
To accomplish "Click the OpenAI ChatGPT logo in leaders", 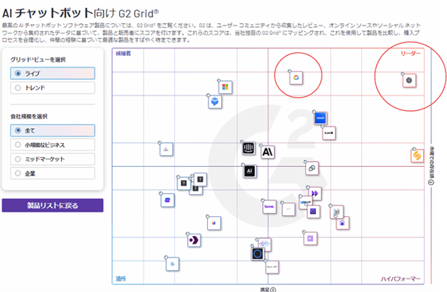I will coord(409,80).
